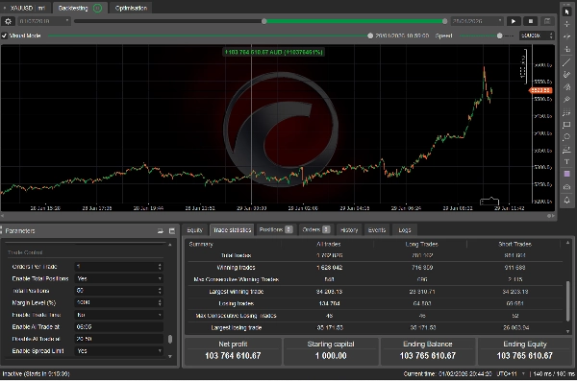Maximize the Parameters panel

tap(172, 230)
